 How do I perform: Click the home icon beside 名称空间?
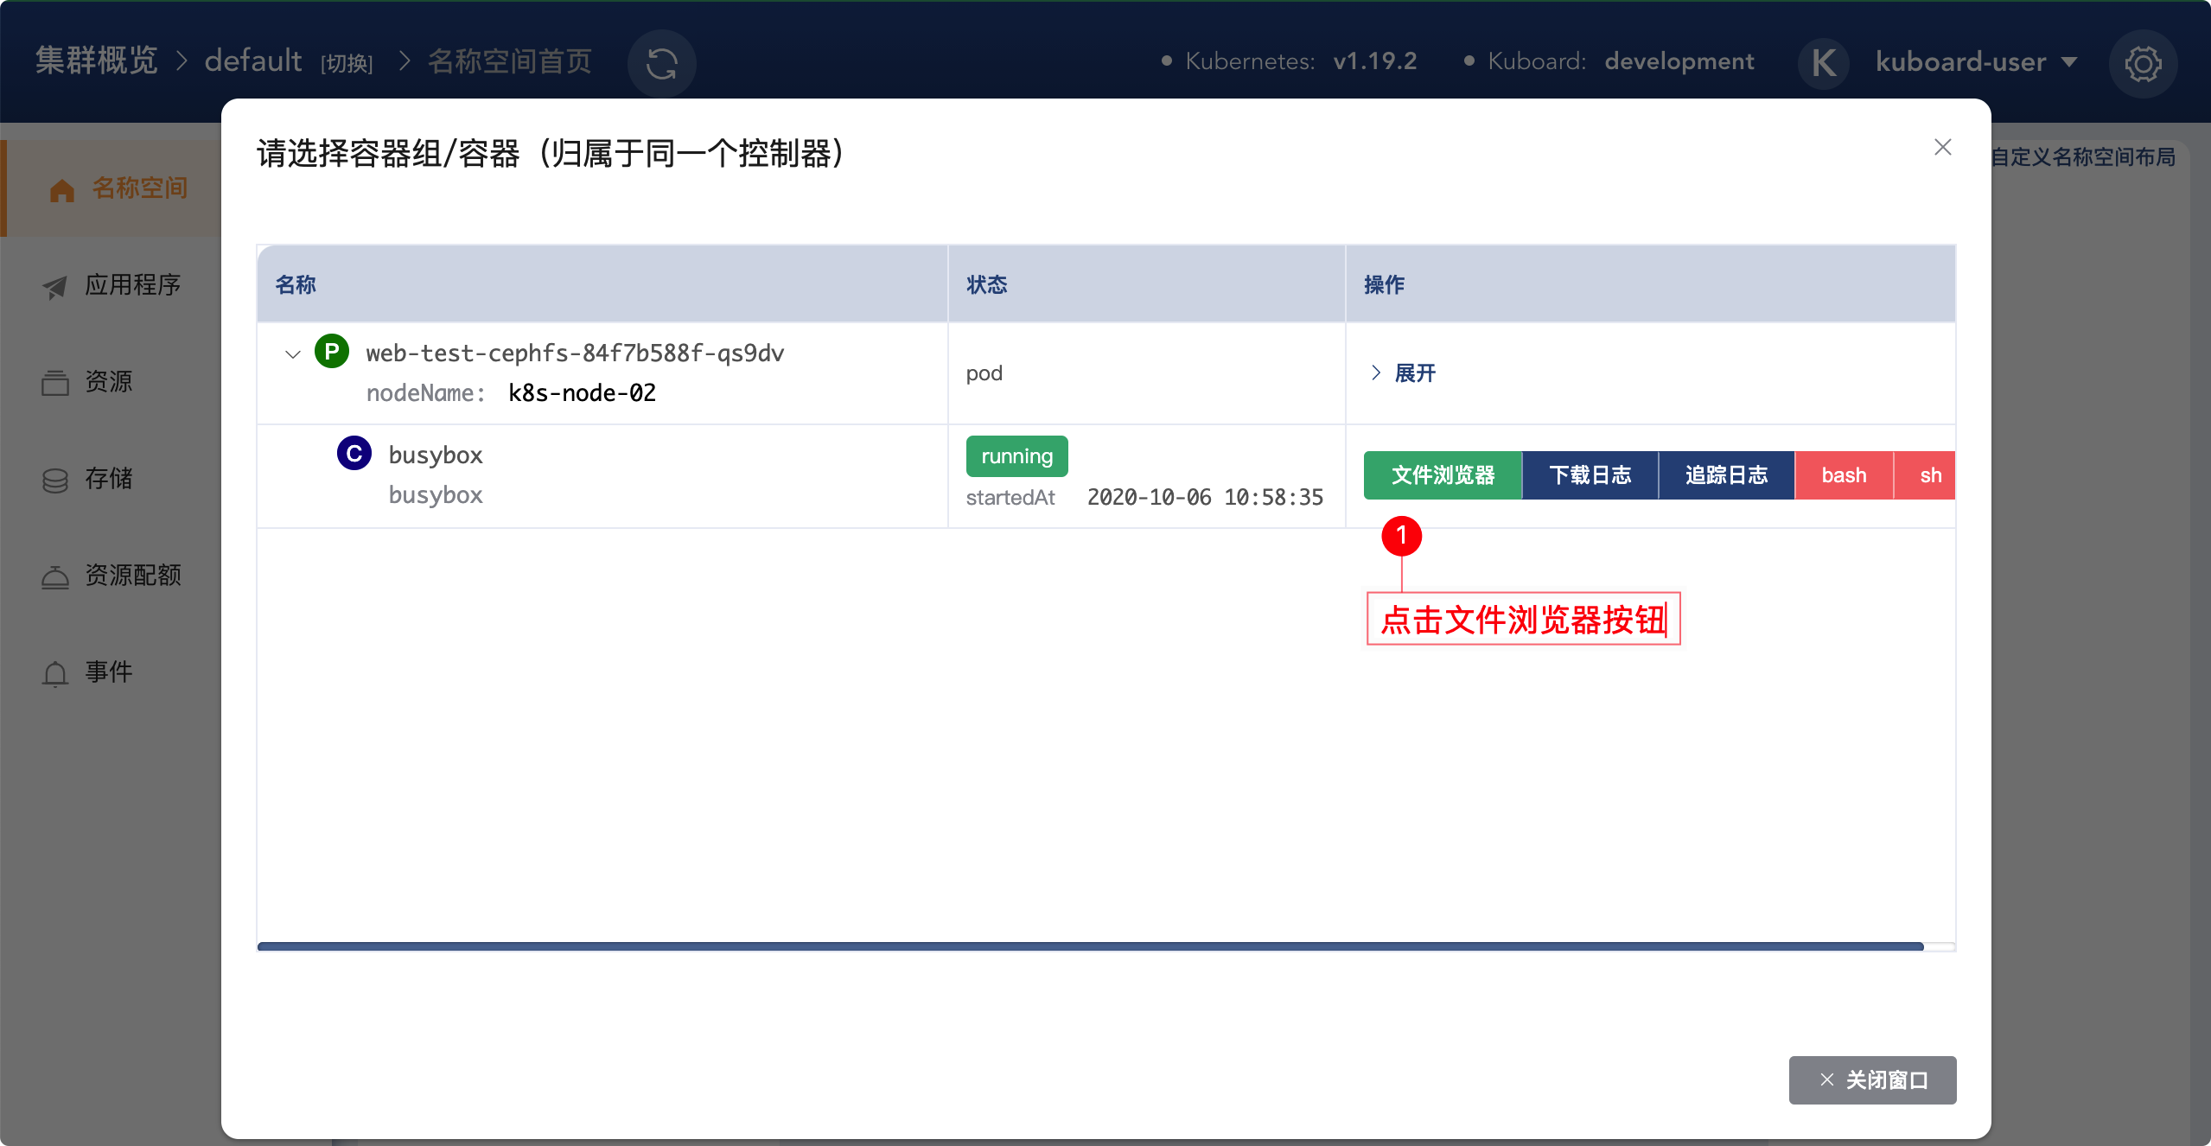pyautogui.click(x=62, y=189)
